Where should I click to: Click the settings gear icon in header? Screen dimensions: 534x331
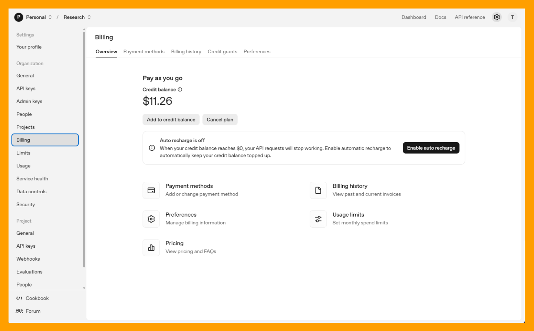(497, 17)
